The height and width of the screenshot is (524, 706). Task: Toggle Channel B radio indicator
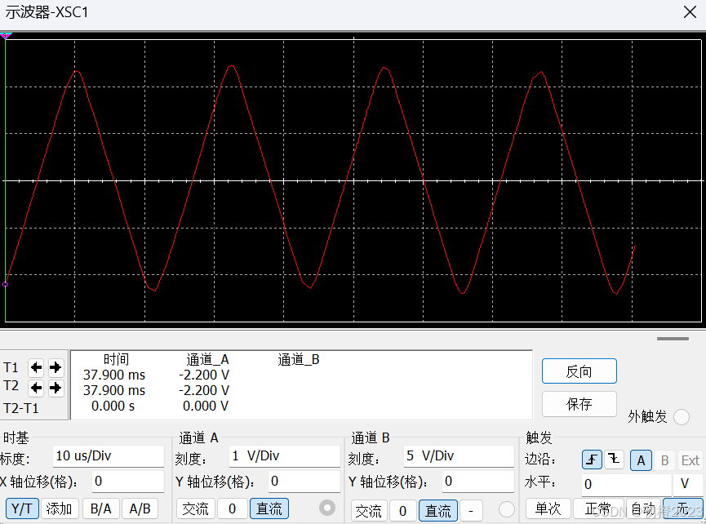(507, 509)
